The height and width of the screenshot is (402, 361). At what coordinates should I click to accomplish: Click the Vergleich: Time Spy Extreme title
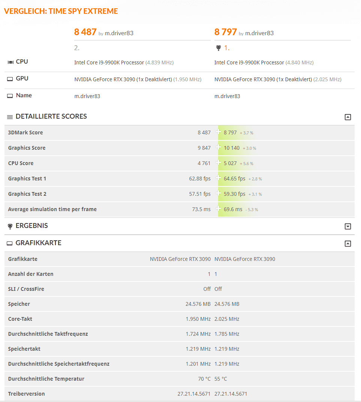(x=61, y=11)
